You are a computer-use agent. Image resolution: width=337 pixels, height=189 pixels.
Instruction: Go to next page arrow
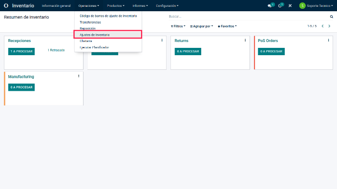tap(329, 26)
